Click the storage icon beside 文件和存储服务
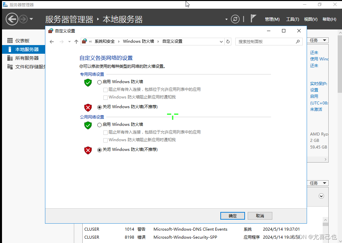 10,67
